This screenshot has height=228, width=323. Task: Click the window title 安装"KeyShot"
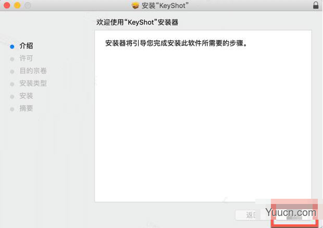(x=165, y=6)
